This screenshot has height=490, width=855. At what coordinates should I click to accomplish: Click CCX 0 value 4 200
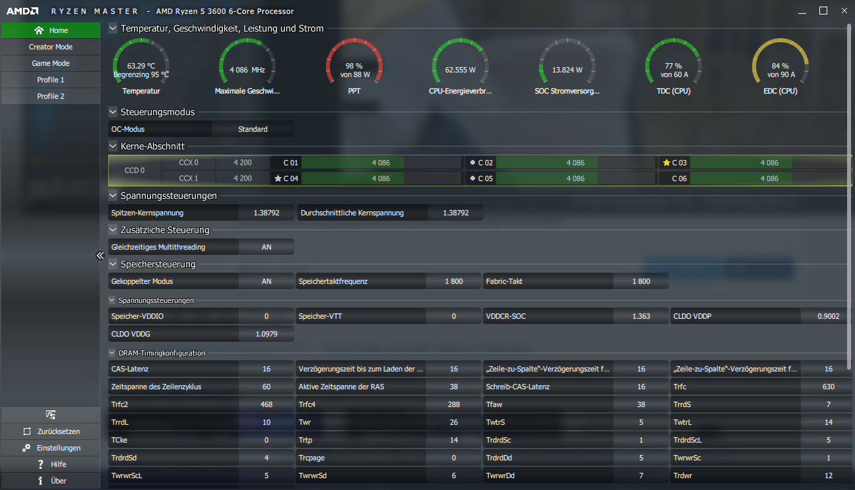[x=243, y=162]
